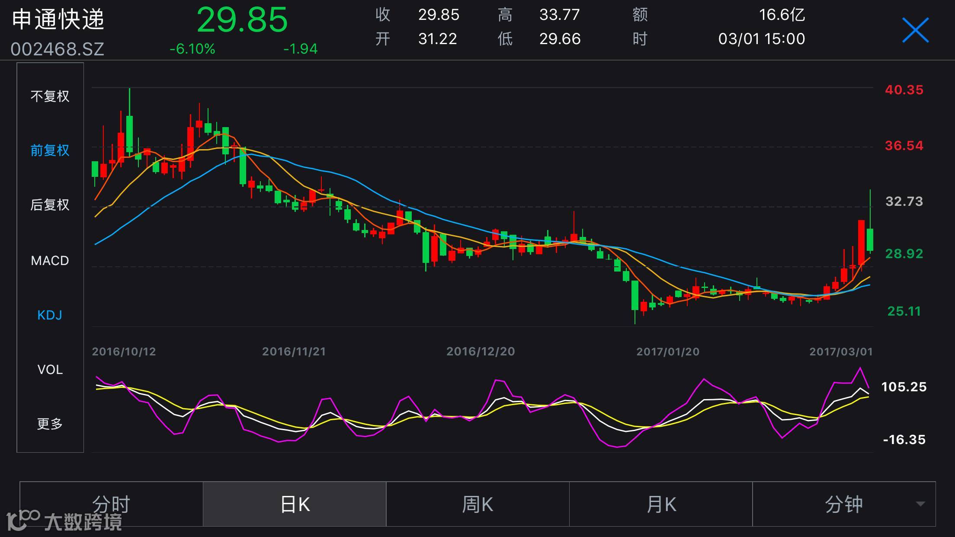Select 前复权 adjustment mode
Viewport: 955px width, 537px height.
(50, 150)
